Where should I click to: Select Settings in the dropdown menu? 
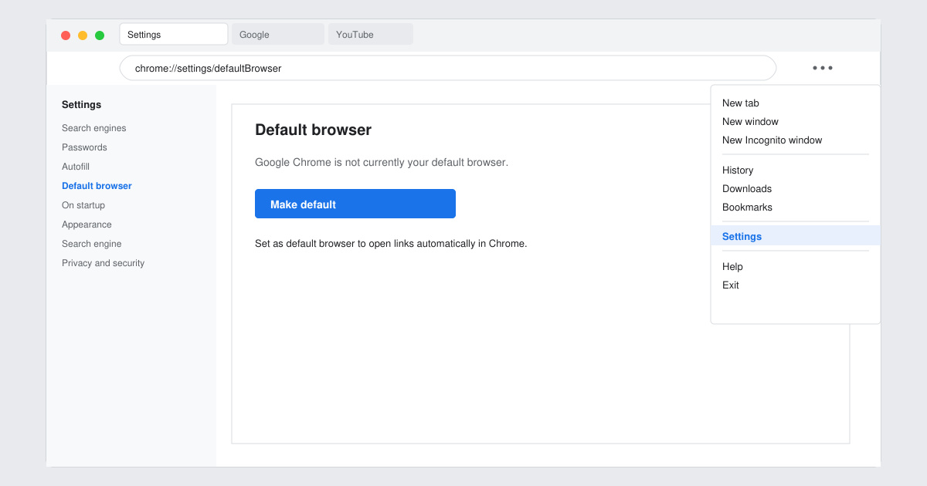[x=796, y=236]
